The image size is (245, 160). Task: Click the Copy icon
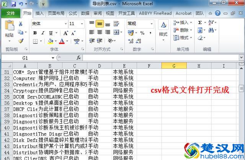(x=20, y=32)
